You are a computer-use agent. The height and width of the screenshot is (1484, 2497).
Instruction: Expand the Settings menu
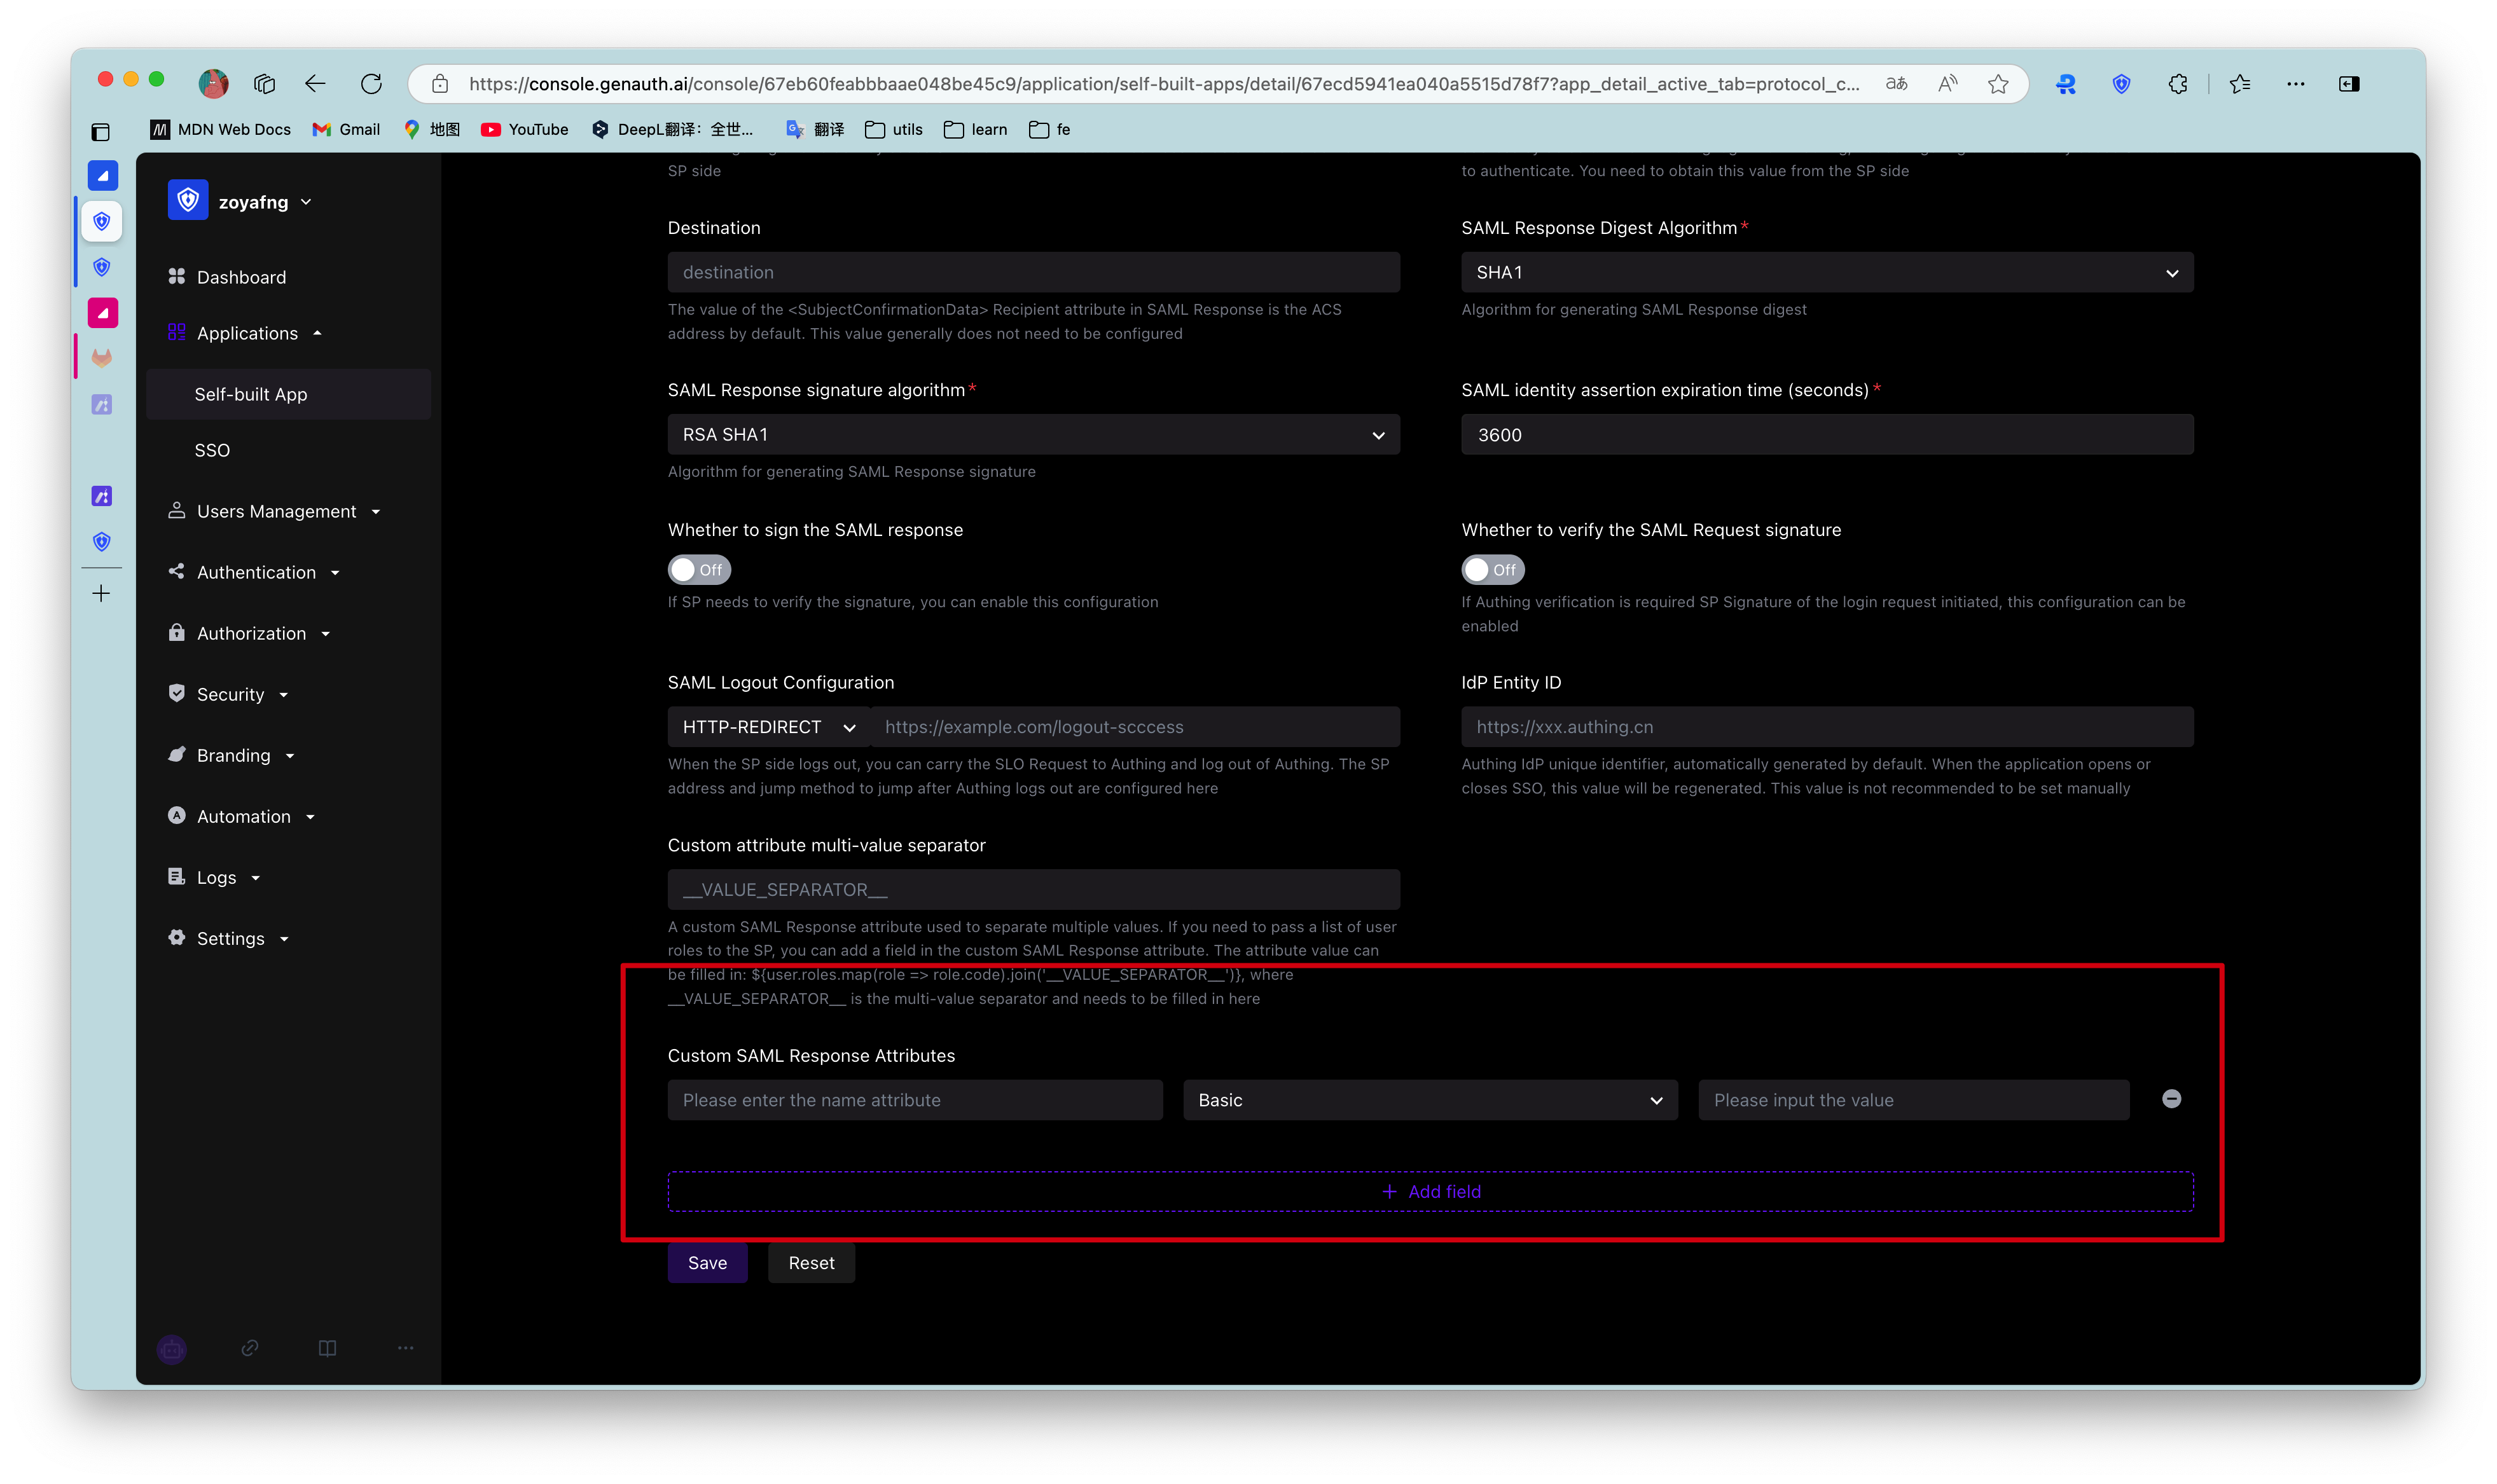228,938
